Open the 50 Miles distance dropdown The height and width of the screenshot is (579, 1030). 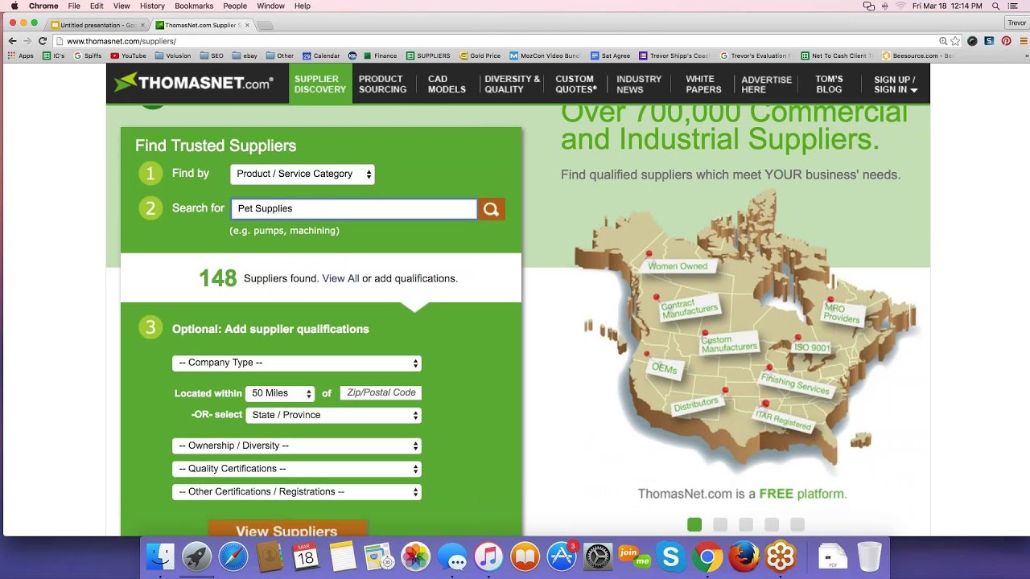[x=280, y=394]
